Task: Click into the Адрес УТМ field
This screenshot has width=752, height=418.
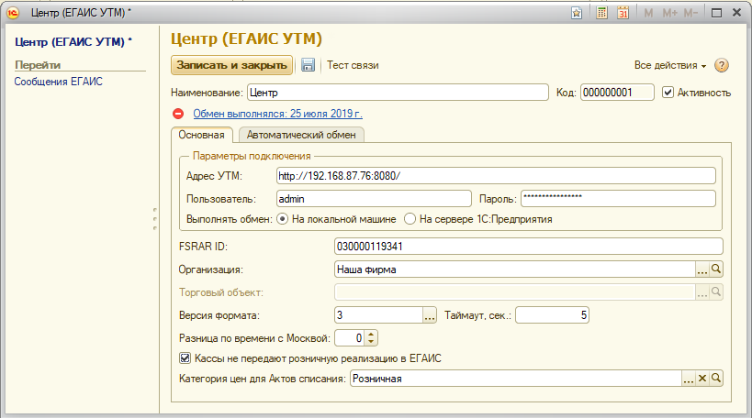Action: pyautogui.click(x=496, y=176)
